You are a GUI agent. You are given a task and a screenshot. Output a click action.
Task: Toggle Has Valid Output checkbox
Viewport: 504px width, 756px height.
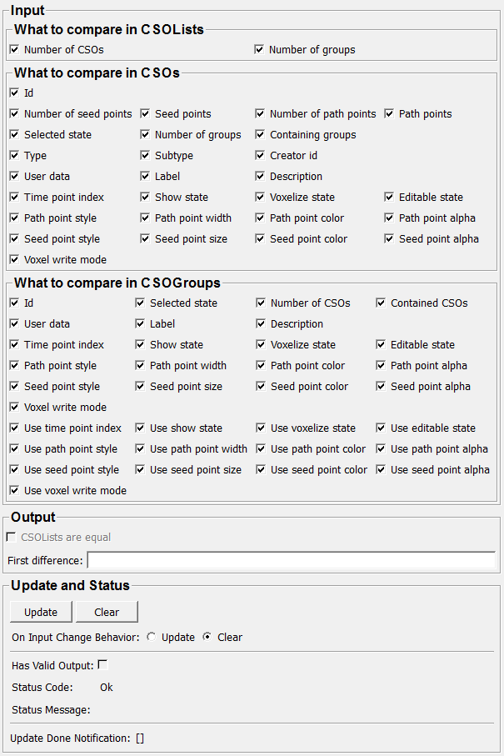pyautogui.click(x=102, y=665)
